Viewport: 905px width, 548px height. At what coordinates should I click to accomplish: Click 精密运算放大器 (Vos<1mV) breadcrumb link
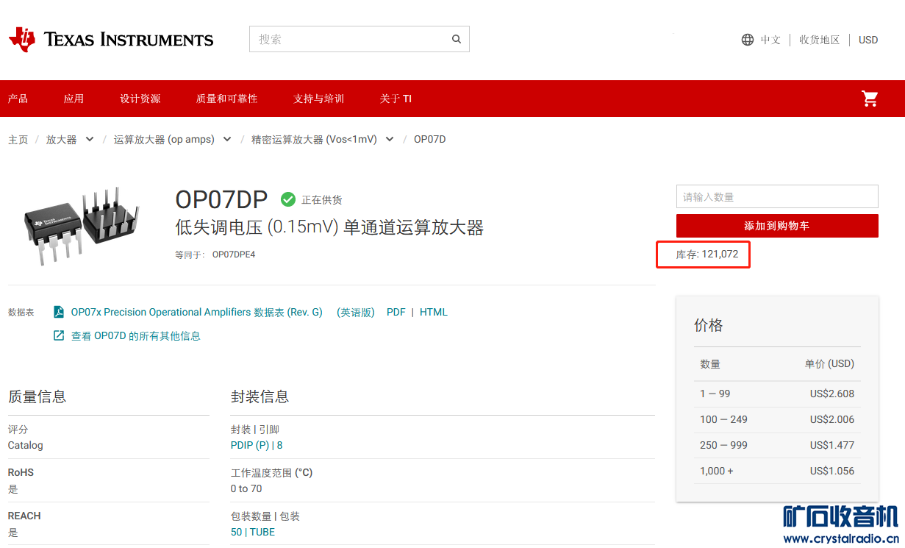(x=314, y=139)
